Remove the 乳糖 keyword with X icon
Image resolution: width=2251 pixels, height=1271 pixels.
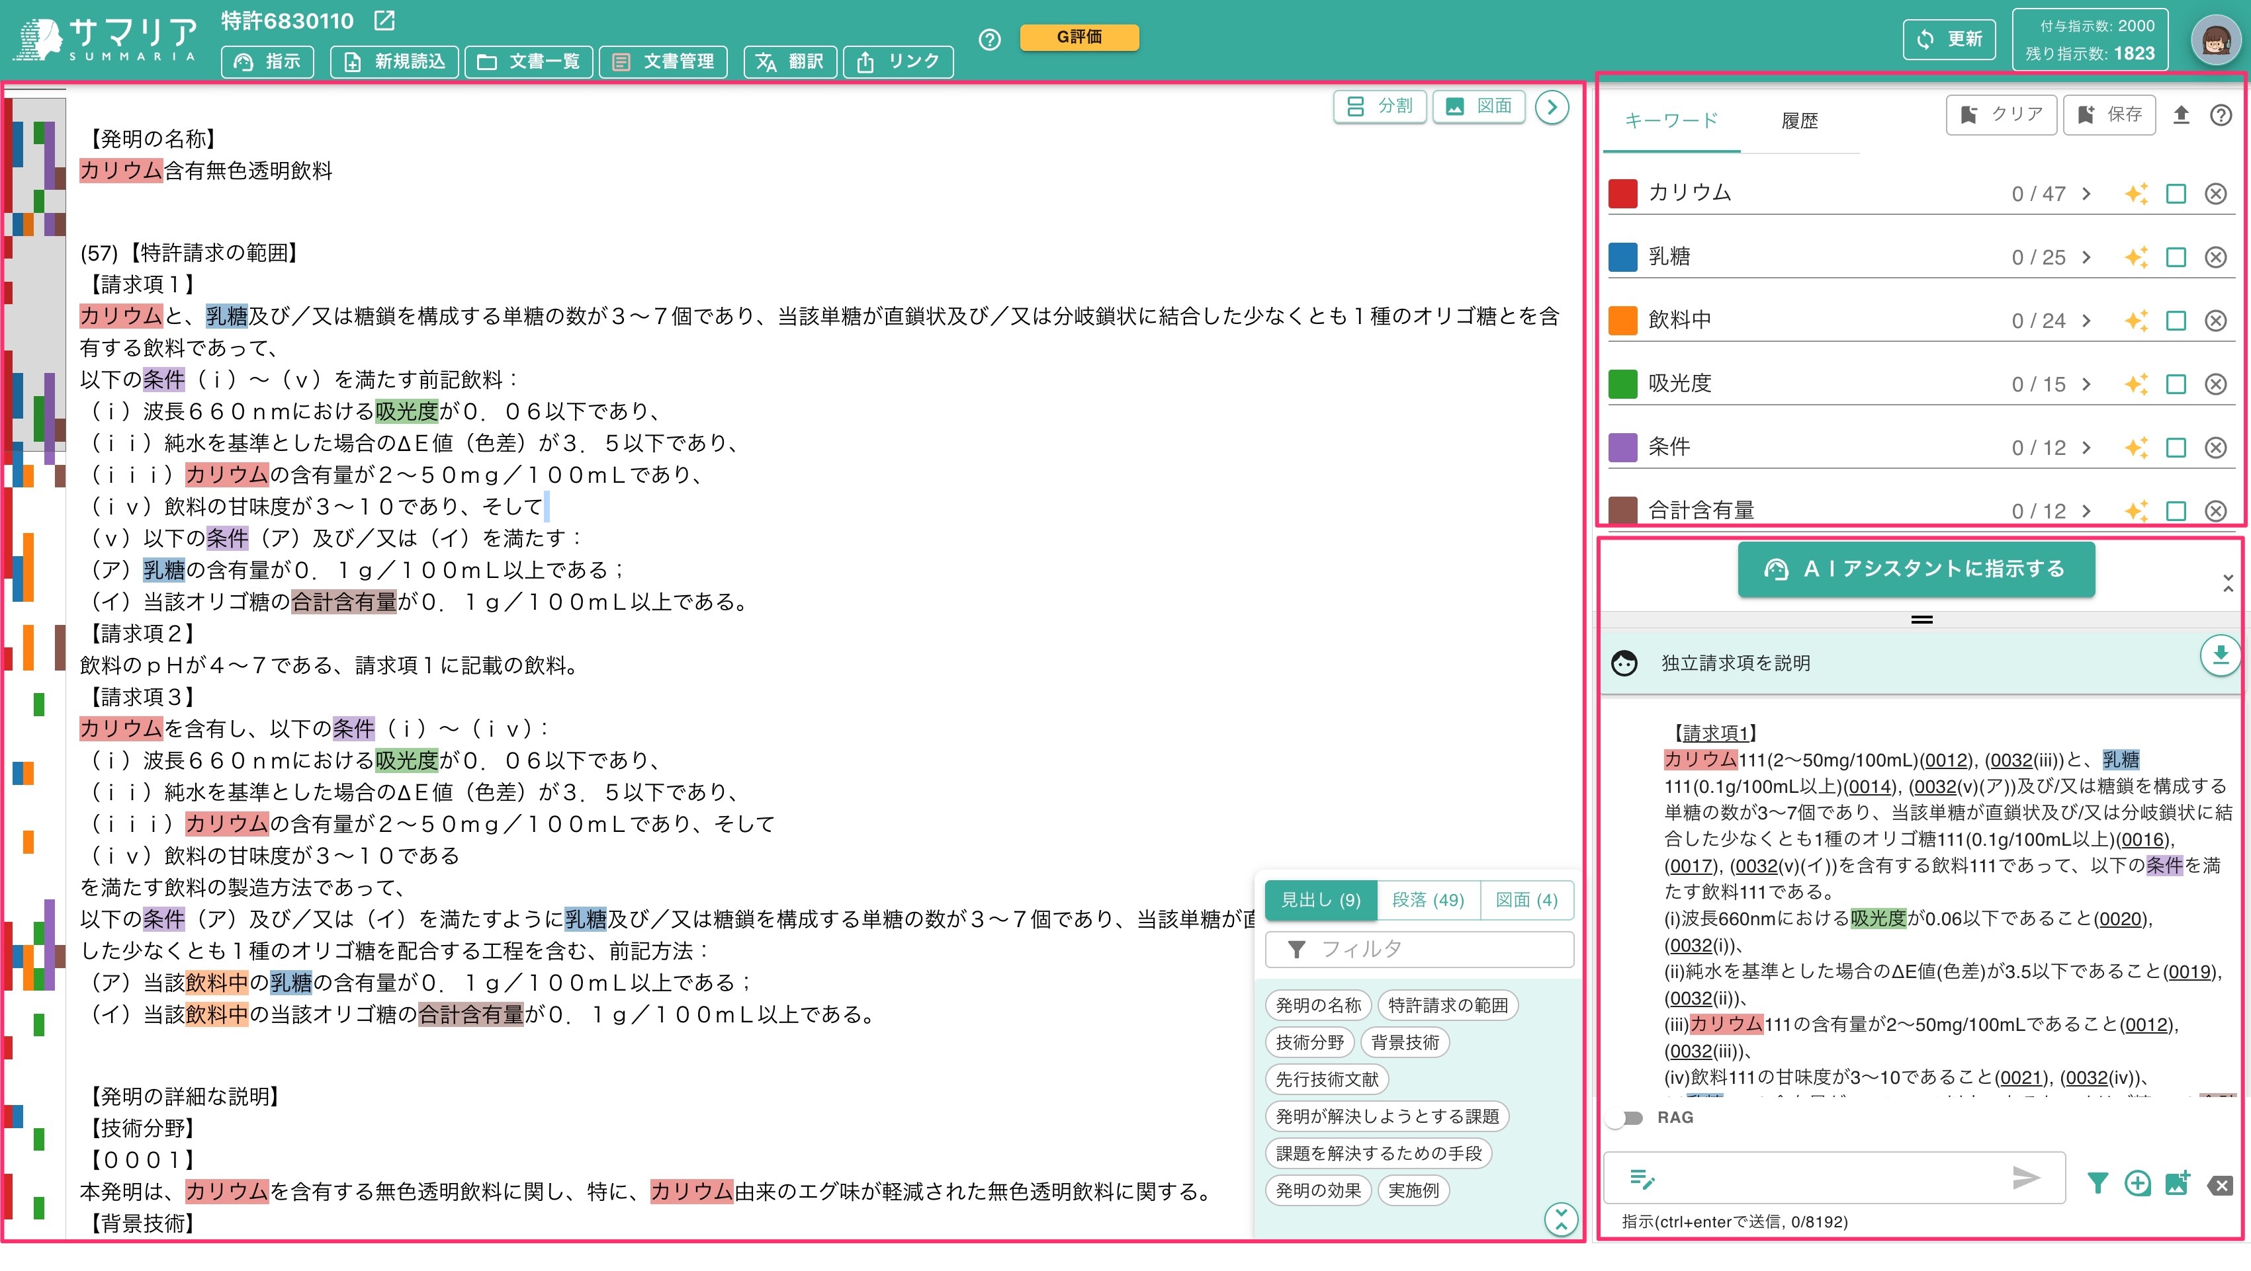[2215, 257]
